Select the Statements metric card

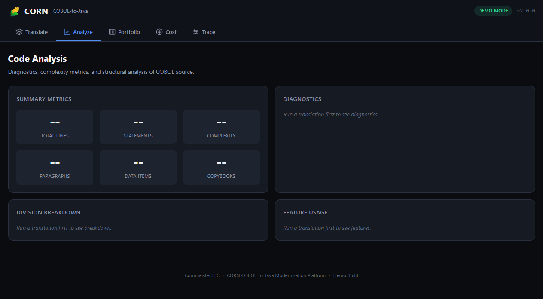click(x=138, y=127)
